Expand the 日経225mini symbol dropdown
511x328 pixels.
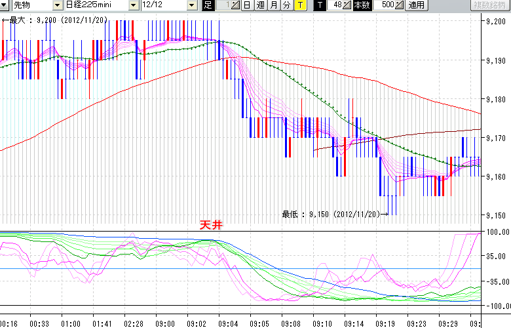[134, 5]
